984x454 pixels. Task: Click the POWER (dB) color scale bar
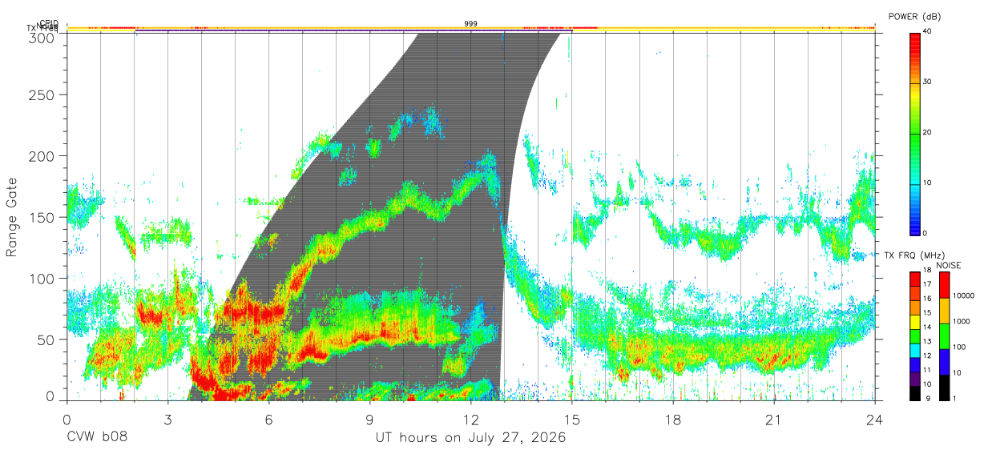tap(915, 133)
